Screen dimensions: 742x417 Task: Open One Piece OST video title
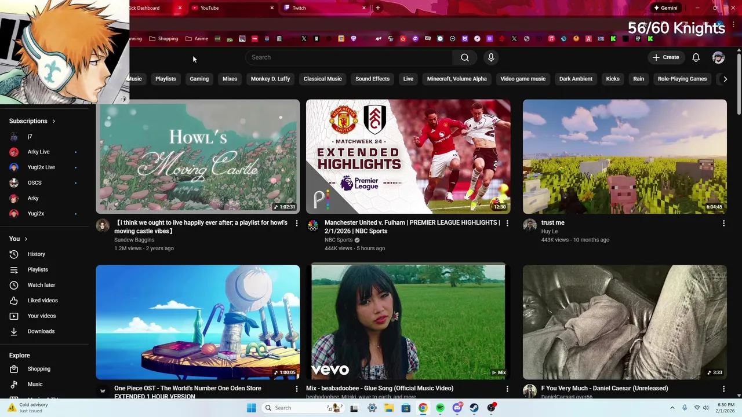(187, 392)
